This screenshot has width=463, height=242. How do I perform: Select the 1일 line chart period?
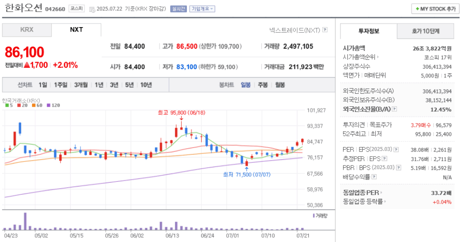point(43,85)
